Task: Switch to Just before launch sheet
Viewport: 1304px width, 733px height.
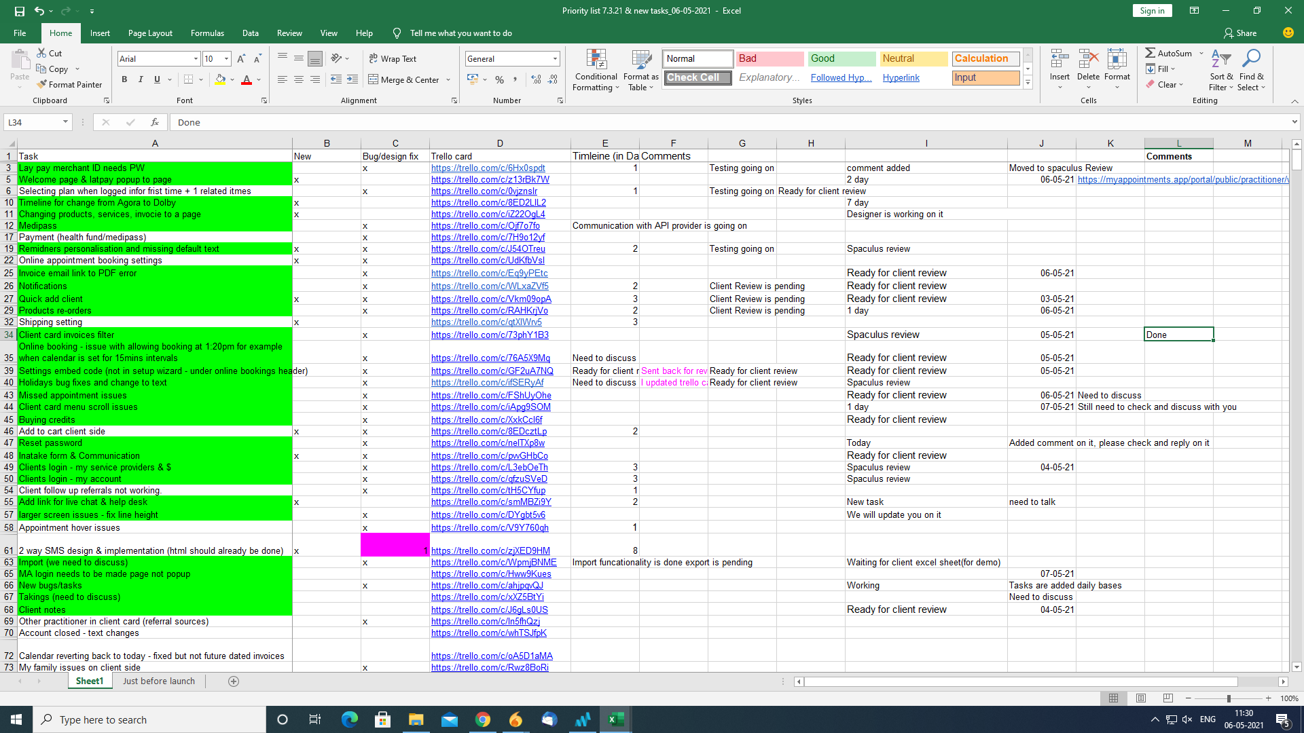Action: pos(159,681)
